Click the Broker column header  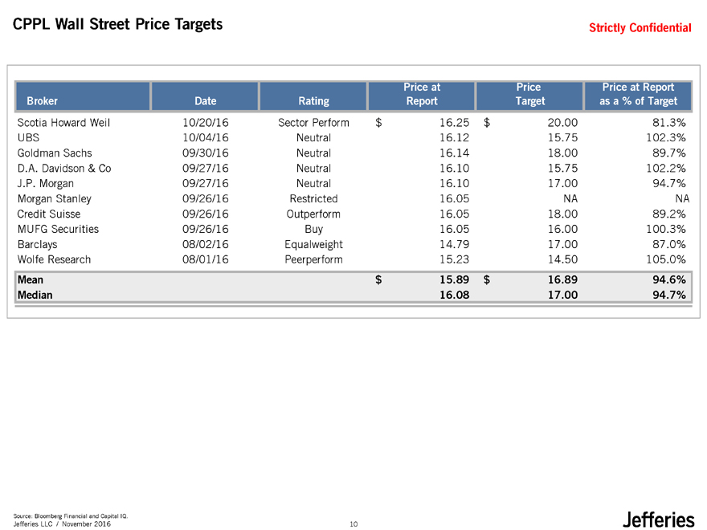(x=42, y=101)
